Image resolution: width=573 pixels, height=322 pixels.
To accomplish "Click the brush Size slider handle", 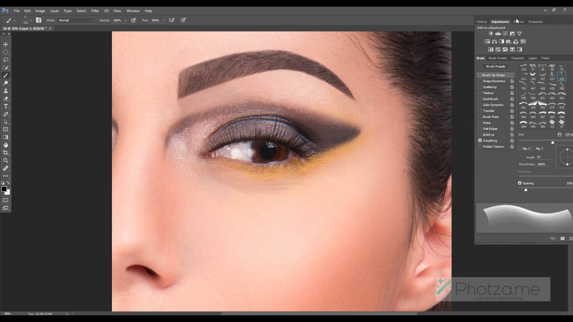I will pyautogui.click(x=552, y=142).
